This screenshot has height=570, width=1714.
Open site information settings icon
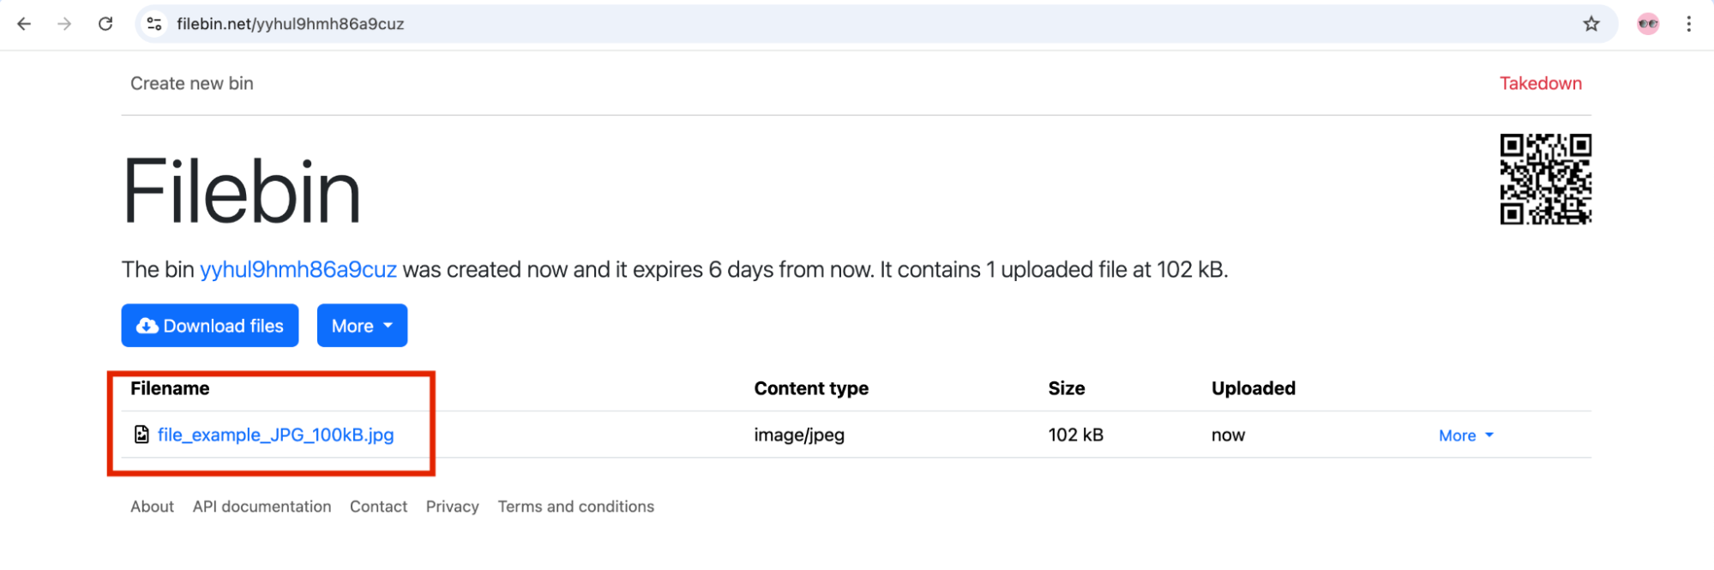coord(153,24)
